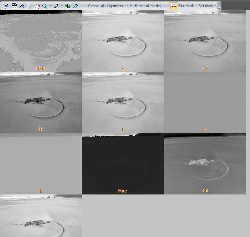Select the hand pan tool
Image resolution: width=250 pixels, height=237 pixels.
pyautogui.click(x=37, y=6)
